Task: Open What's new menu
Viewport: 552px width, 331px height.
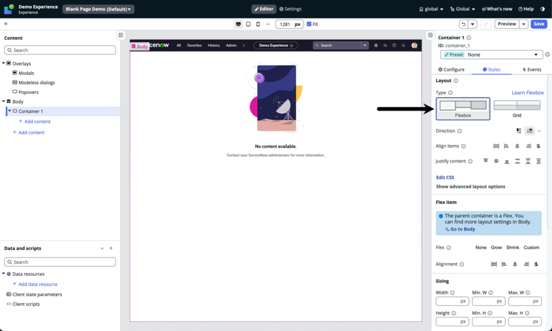Action: point(497,9)
